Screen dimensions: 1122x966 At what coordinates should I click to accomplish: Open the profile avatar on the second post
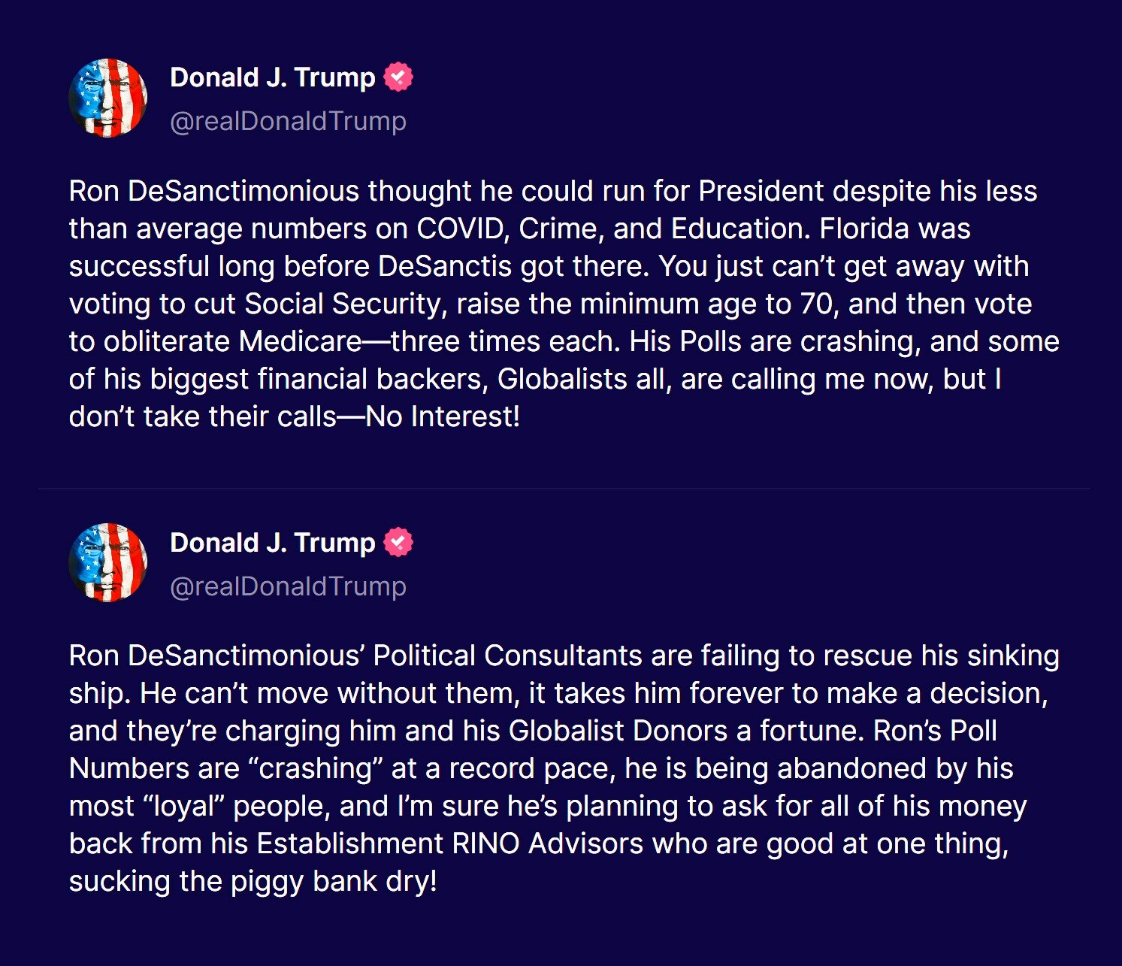tap(107, 562)
